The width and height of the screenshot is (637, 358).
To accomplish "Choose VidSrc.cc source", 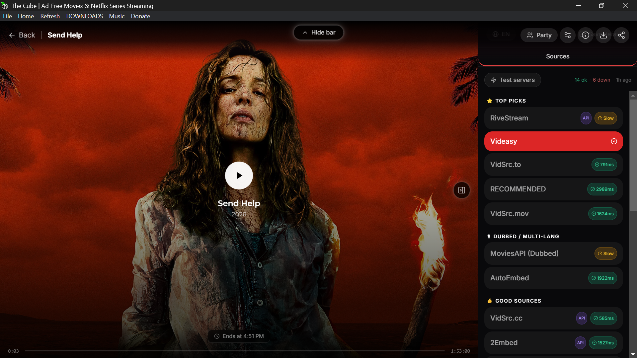I will 553,318.
